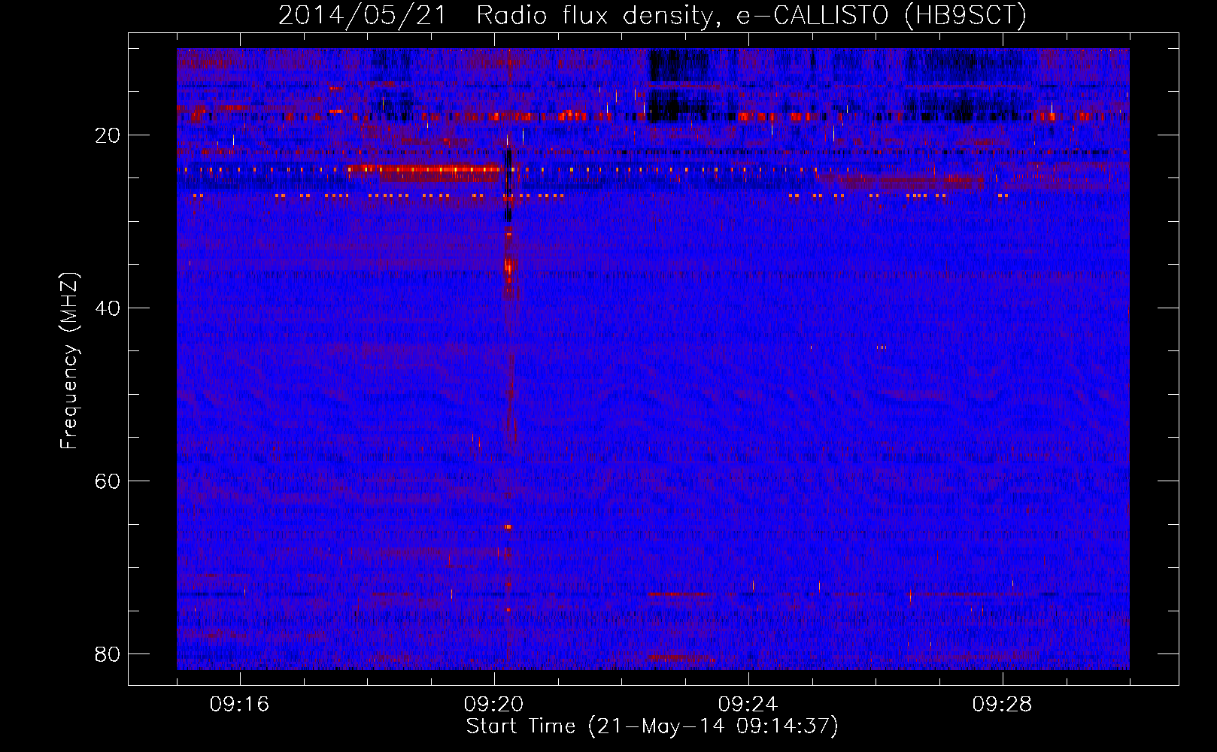Click the 09:16 time tick label

pyautogui.click(x=240, y=705)
